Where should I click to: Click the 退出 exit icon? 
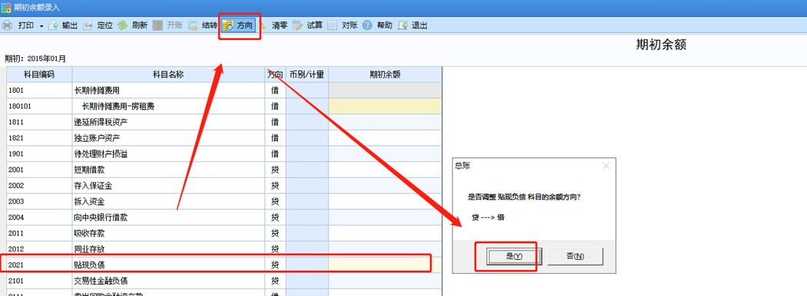402,25
